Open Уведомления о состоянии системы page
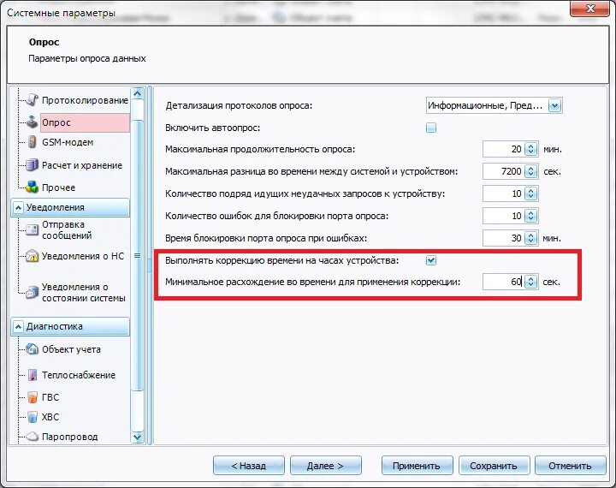This screenshot has width=616, height=488. tap(83, 293)
